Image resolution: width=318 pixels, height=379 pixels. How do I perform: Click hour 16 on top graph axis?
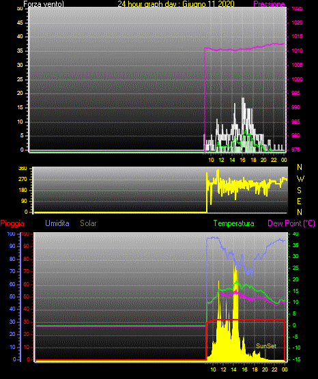click(x=243, y=160)
